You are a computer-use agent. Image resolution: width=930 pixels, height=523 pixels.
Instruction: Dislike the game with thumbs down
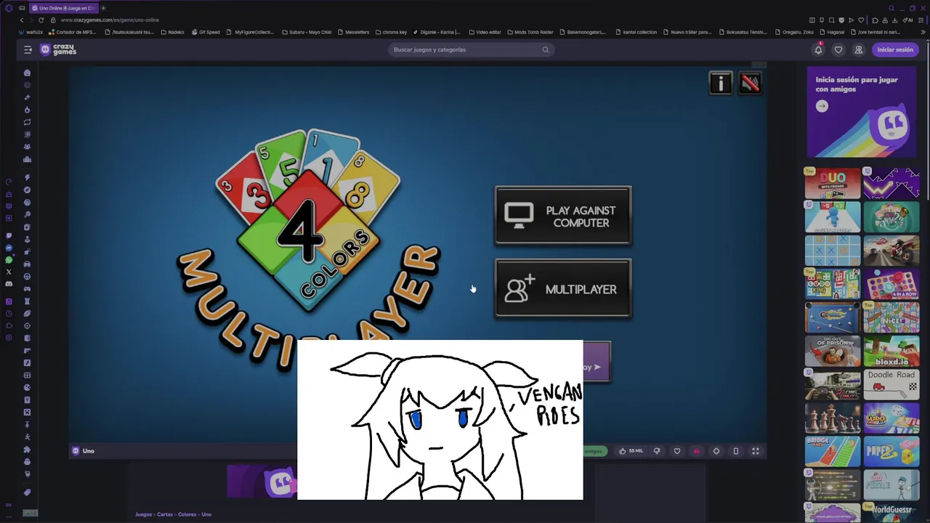(657, 451)
